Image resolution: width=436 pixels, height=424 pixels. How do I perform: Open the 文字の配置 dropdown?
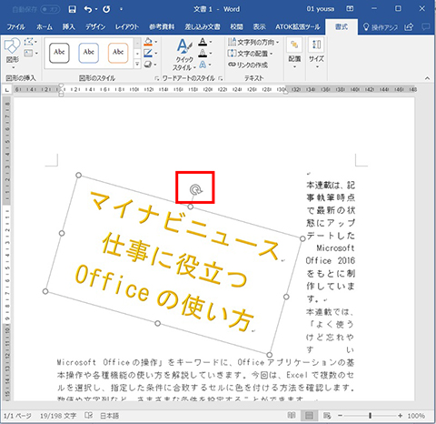pyautogui.click(x=250, y=54)
